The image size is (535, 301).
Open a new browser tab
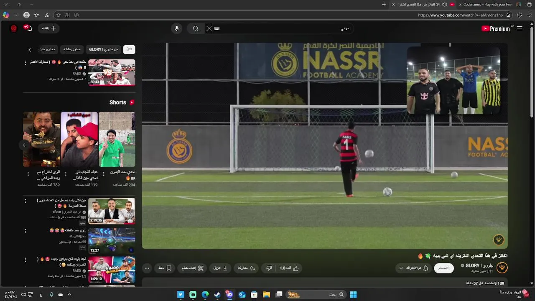384,5
